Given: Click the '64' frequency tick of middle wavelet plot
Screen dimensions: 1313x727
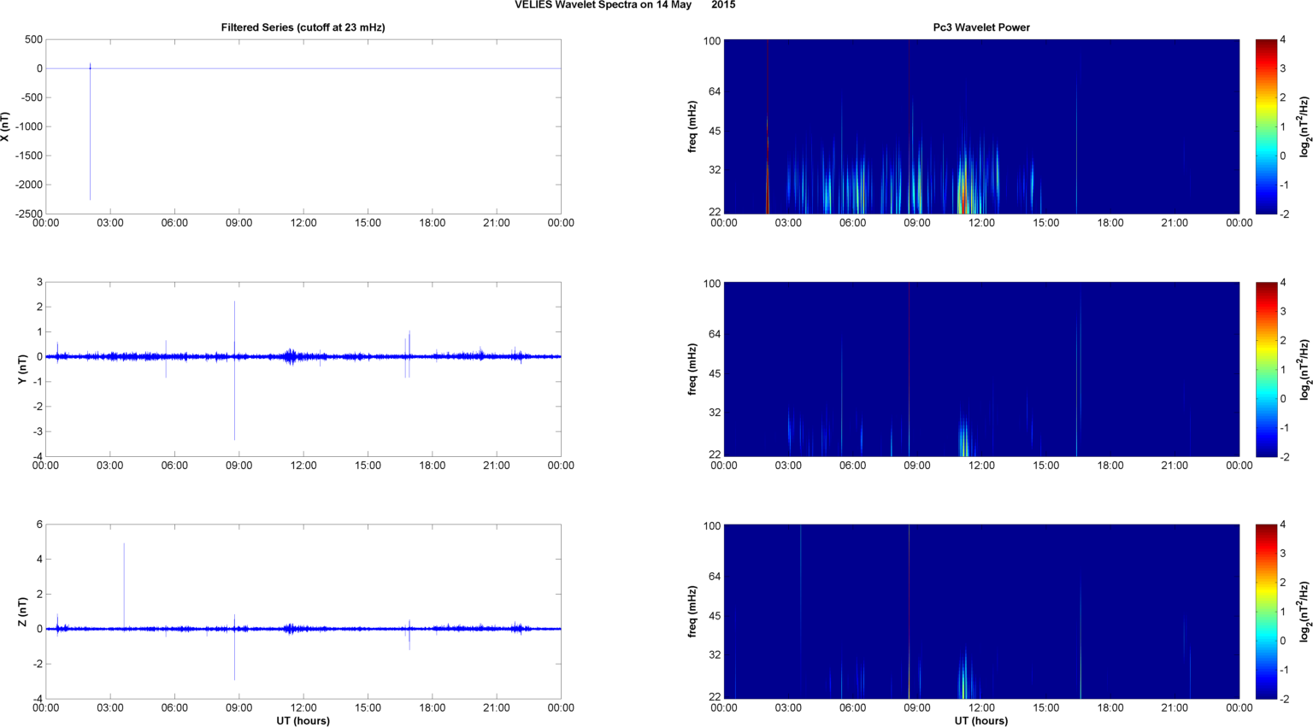Looking at the screenshot, I should [x=715, y=333].
